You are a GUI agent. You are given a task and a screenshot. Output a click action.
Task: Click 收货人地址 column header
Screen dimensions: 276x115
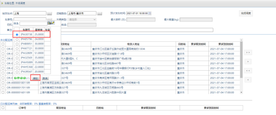(x=133, y=44)
